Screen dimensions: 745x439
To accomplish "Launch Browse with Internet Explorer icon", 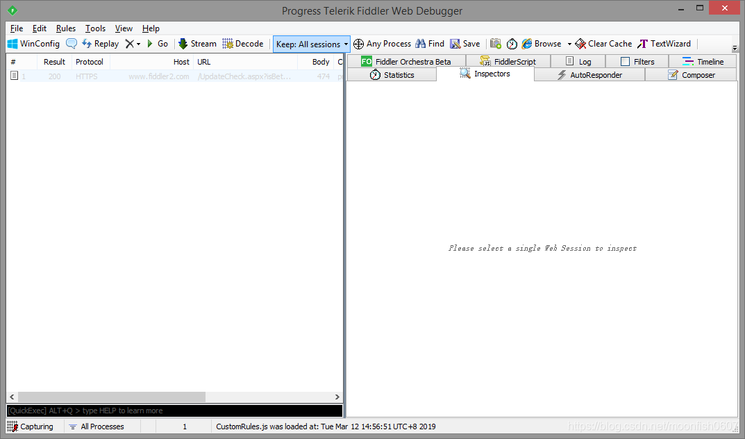I will [542, 44].
